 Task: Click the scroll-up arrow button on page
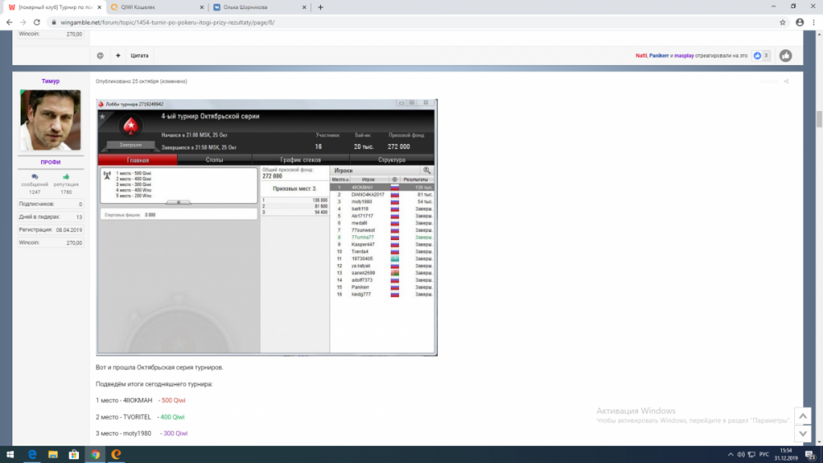[x=802, y=415]
